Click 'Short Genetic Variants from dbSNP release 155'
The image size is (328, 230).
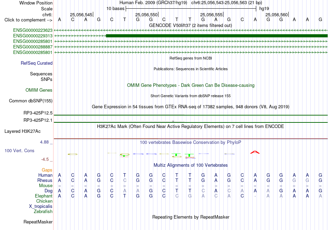click(191, 96)
